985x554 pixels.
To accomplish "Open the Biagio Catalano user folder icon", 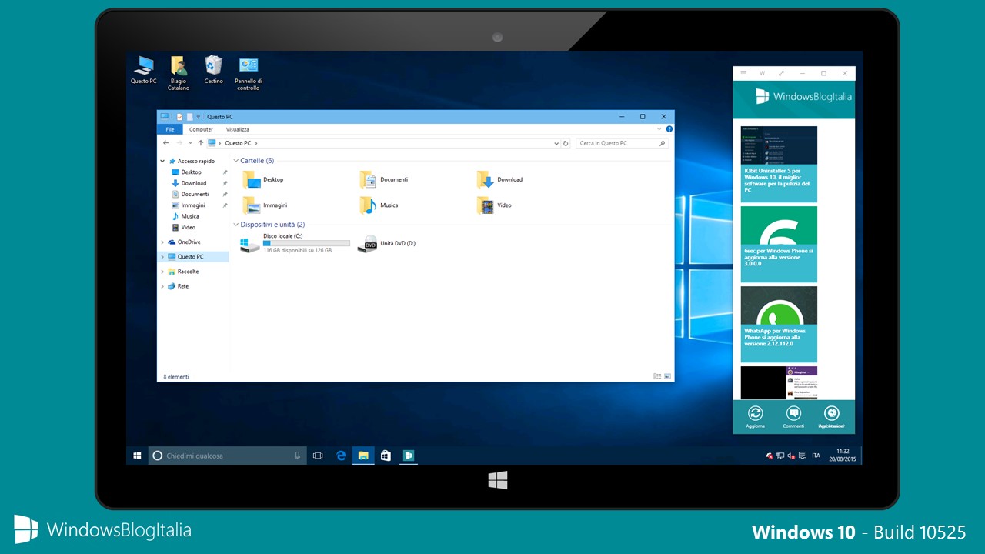I will click(179, 73).
